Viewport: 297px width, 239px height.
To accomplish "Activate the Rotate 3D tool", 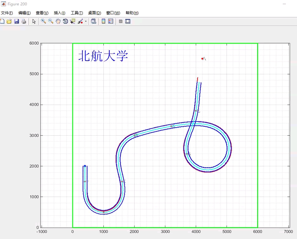I will click(65, 21).
